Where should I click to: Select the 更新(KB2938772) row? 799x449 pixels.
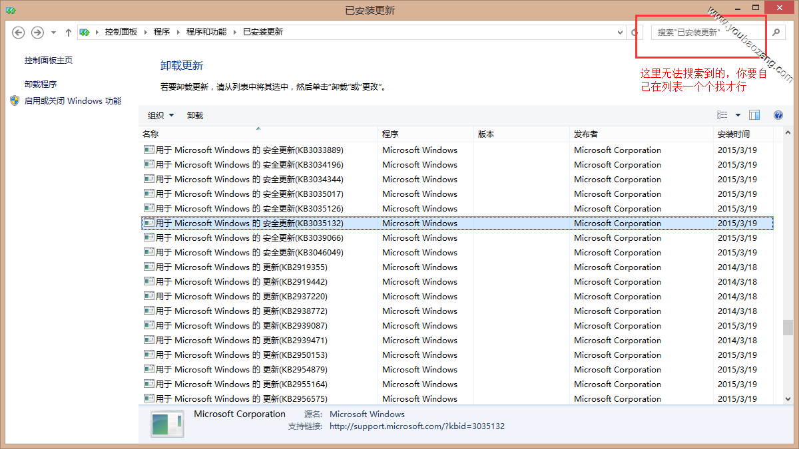pos(457,311)
